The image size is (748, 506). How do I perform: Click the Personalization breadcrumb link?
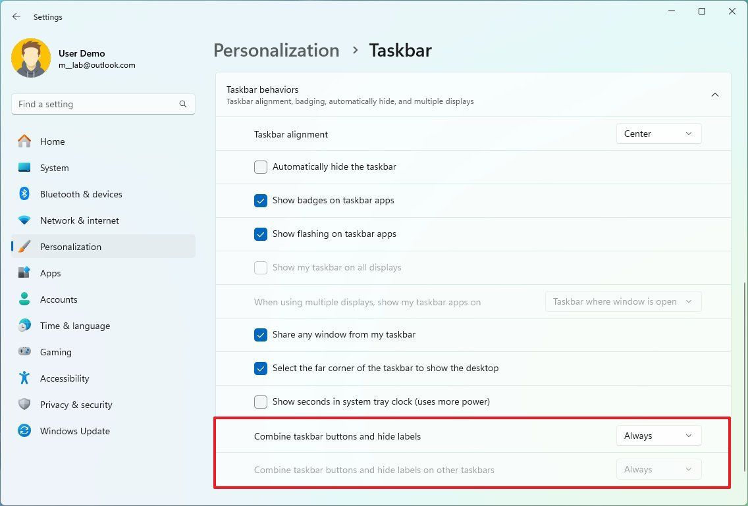click(276, 50)
